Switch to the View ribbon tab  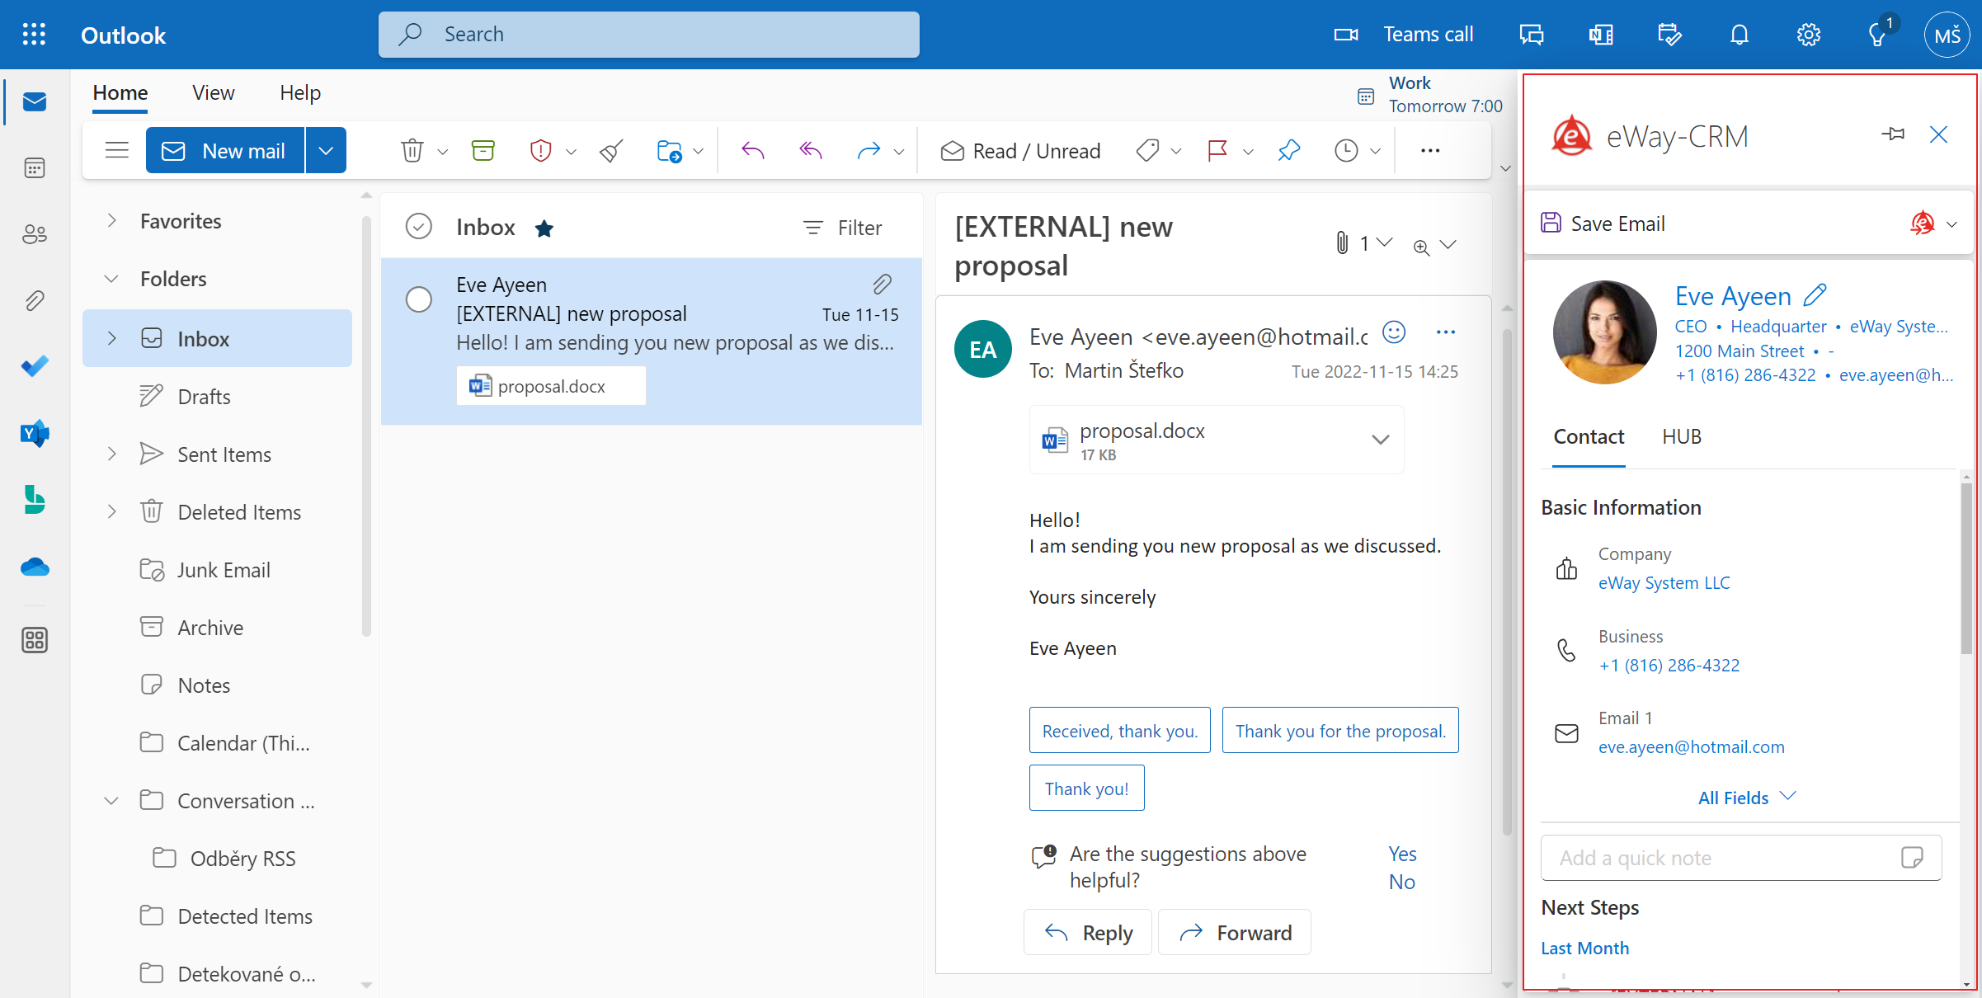[214, 92]
